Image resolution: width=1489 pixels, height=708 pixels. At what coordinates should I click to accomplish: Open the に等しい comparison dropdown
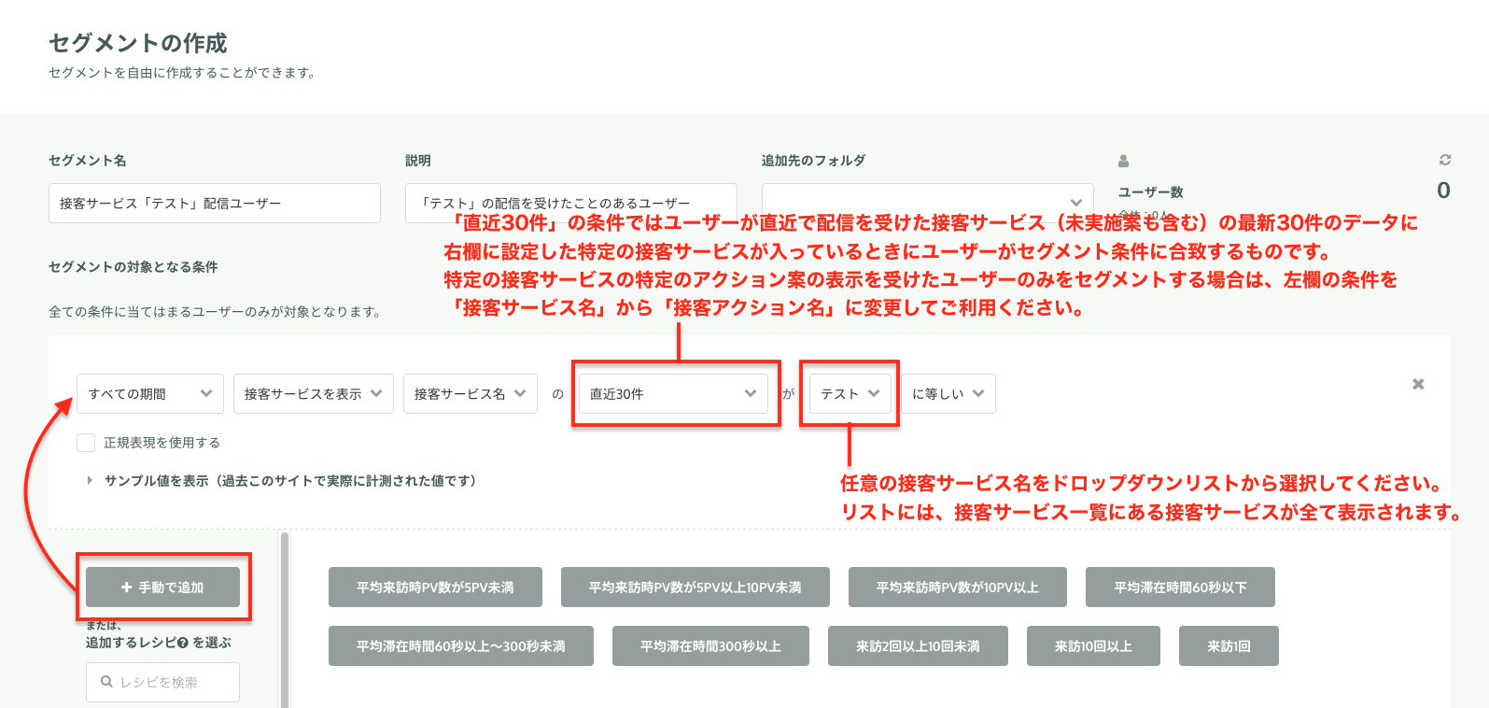[948, 393]
